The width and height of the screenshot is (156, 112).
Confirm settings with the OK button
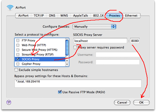(141, 102)
